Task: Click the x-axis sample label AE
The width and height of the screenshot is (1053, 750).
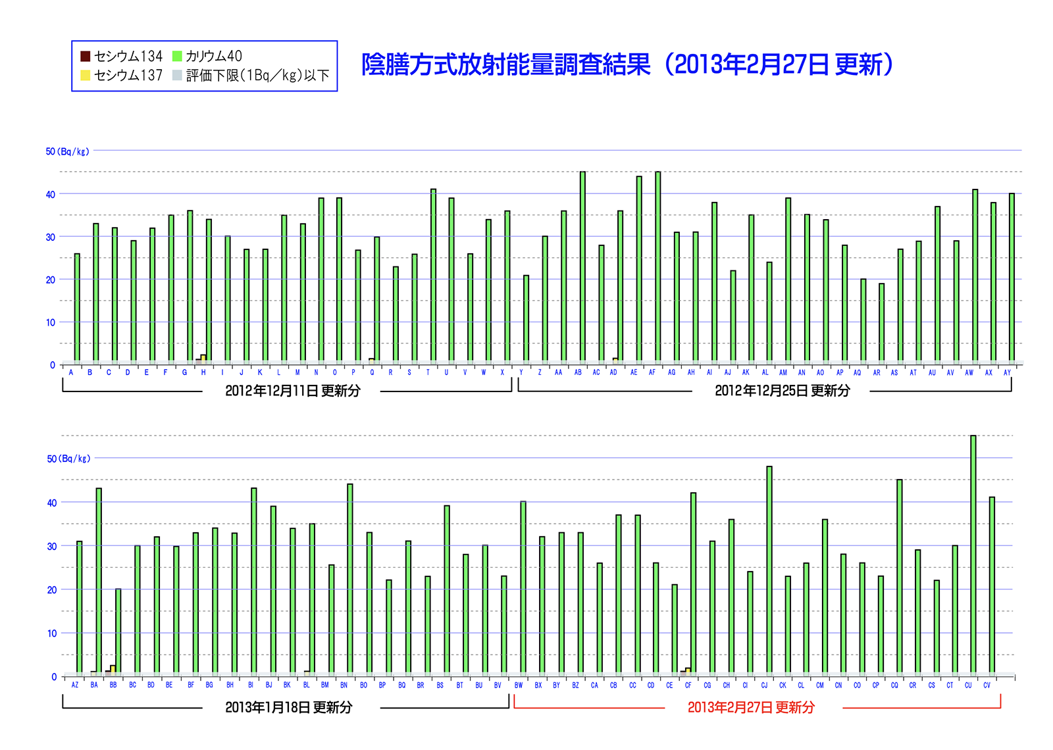Action: (634, 372)
